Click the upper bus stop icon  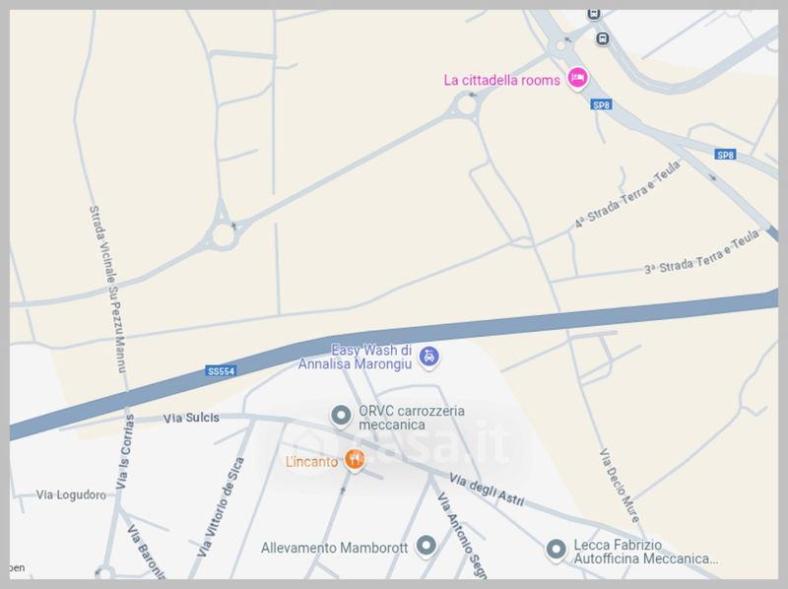point(594,14)
